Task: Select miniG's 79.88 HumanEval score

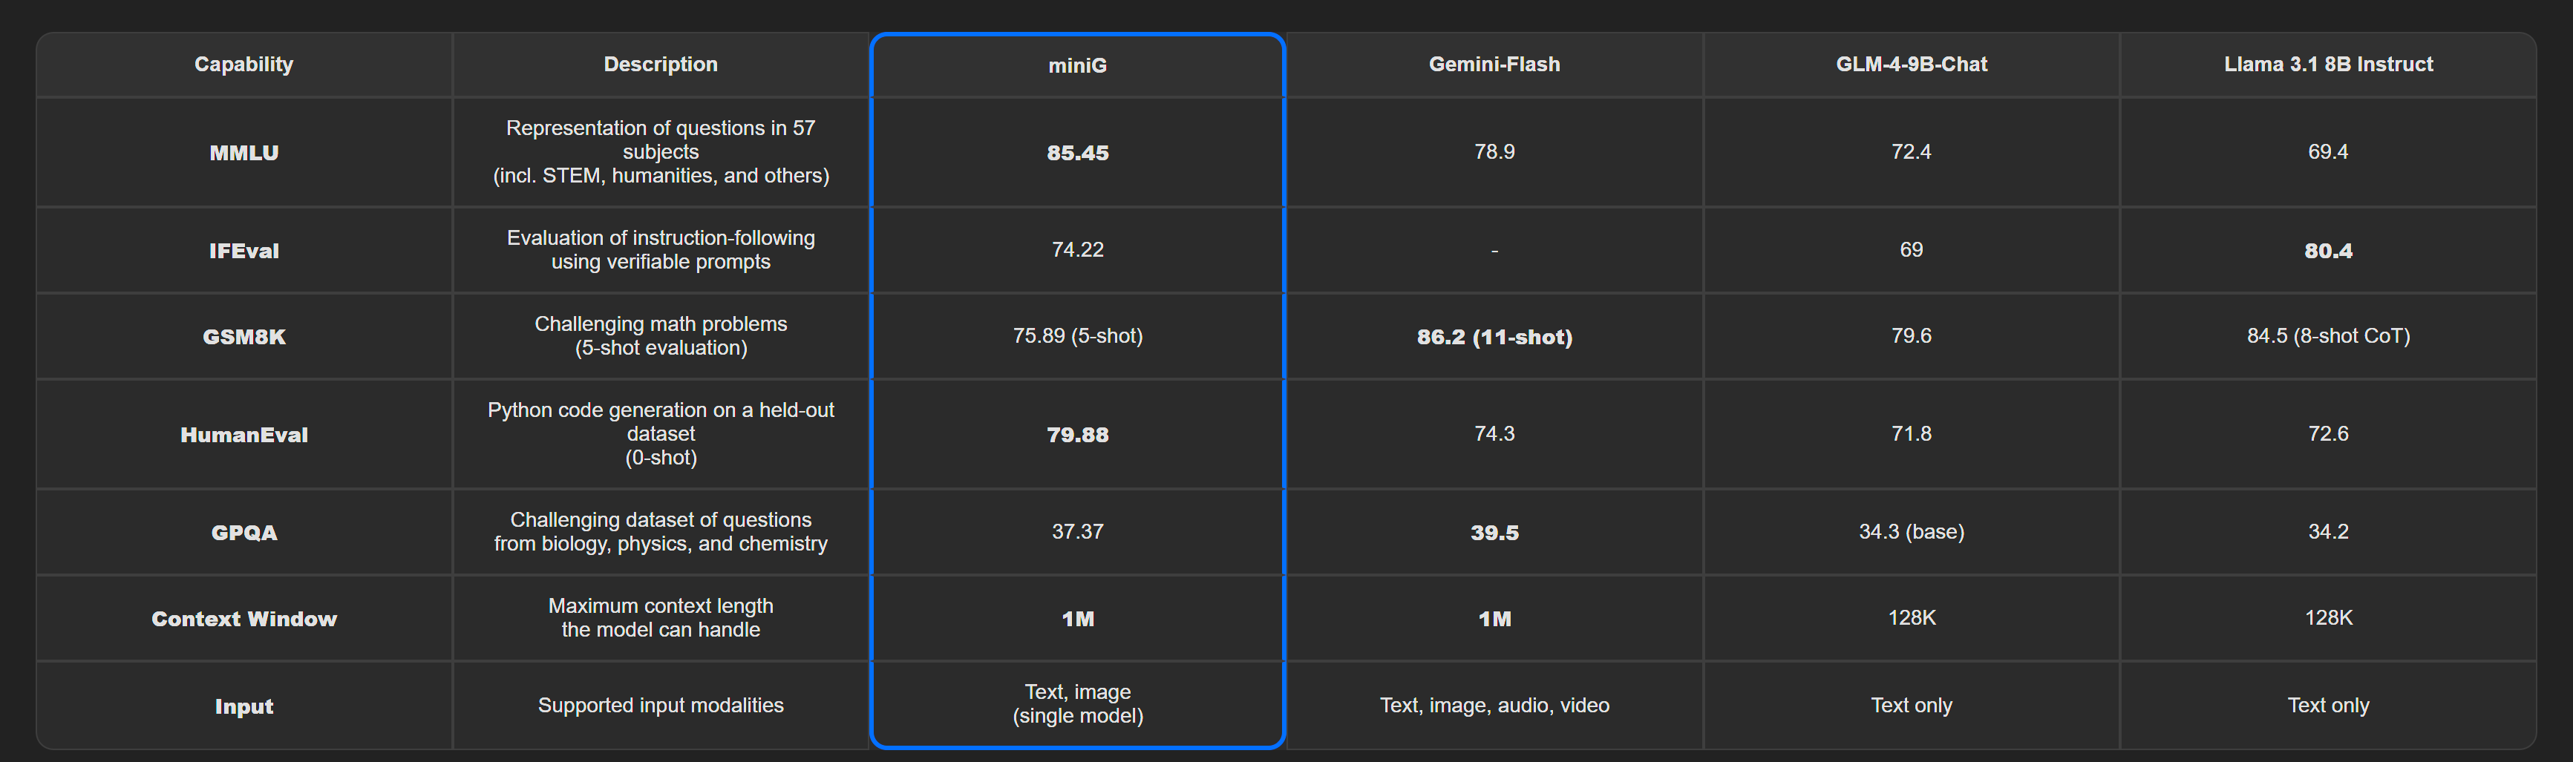Action: 1076,435
